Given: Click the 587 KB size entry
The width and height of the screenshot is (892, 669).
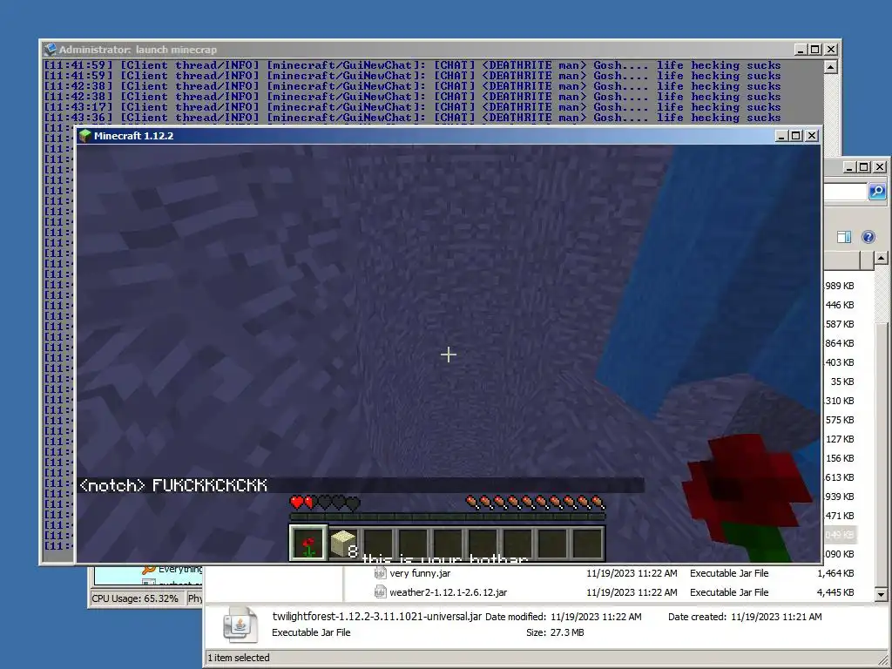Looking at the screenshot, I should point(841,324).
